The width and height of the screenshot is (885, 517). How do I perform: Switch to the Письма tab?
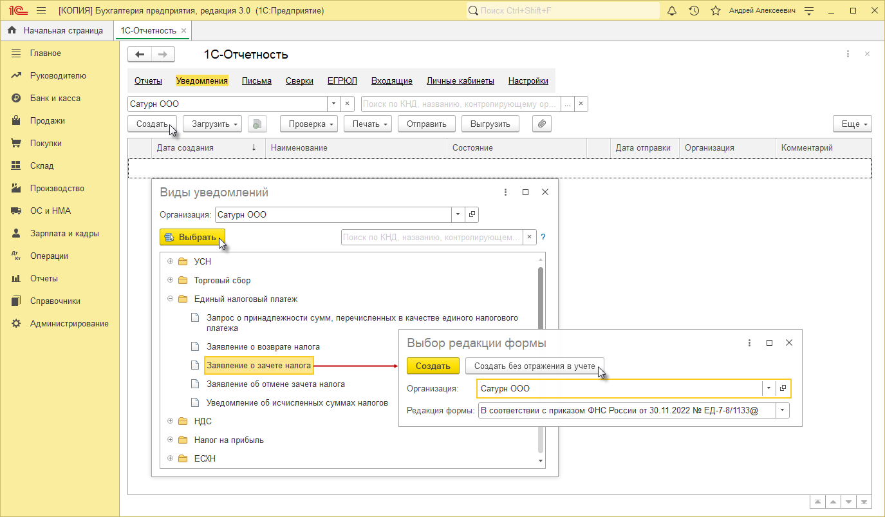(x=257, y=81)
